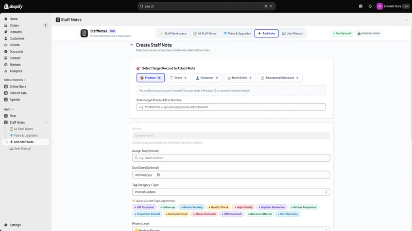This screenshot has width=412, height=231.
Task: Focus the Assign To input field
Action: coord(231,158)
